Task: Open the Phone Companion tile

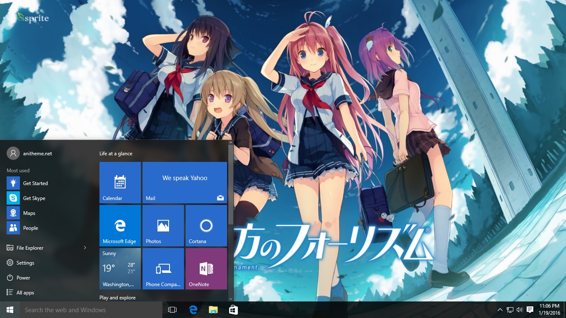Action: click(x=163, y=268)
